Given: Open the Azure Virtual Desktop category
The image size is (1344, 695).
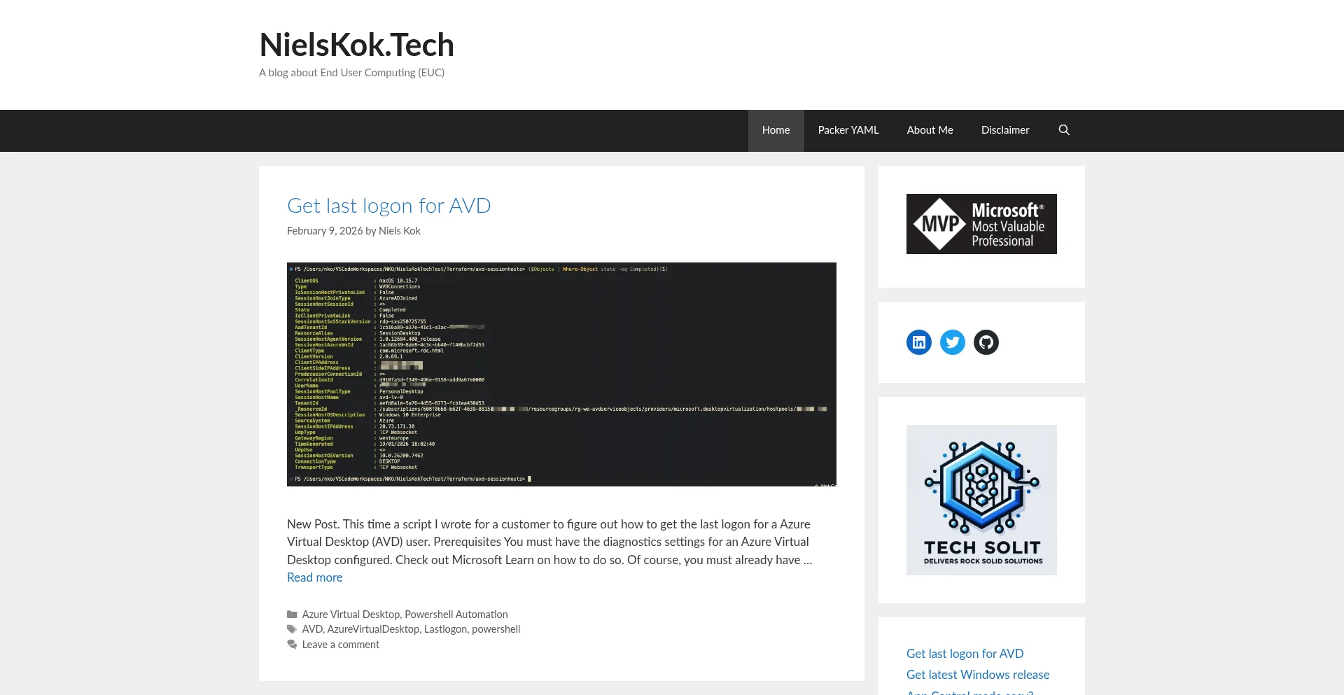Looking at the screenshot, I should pos(351,615).
